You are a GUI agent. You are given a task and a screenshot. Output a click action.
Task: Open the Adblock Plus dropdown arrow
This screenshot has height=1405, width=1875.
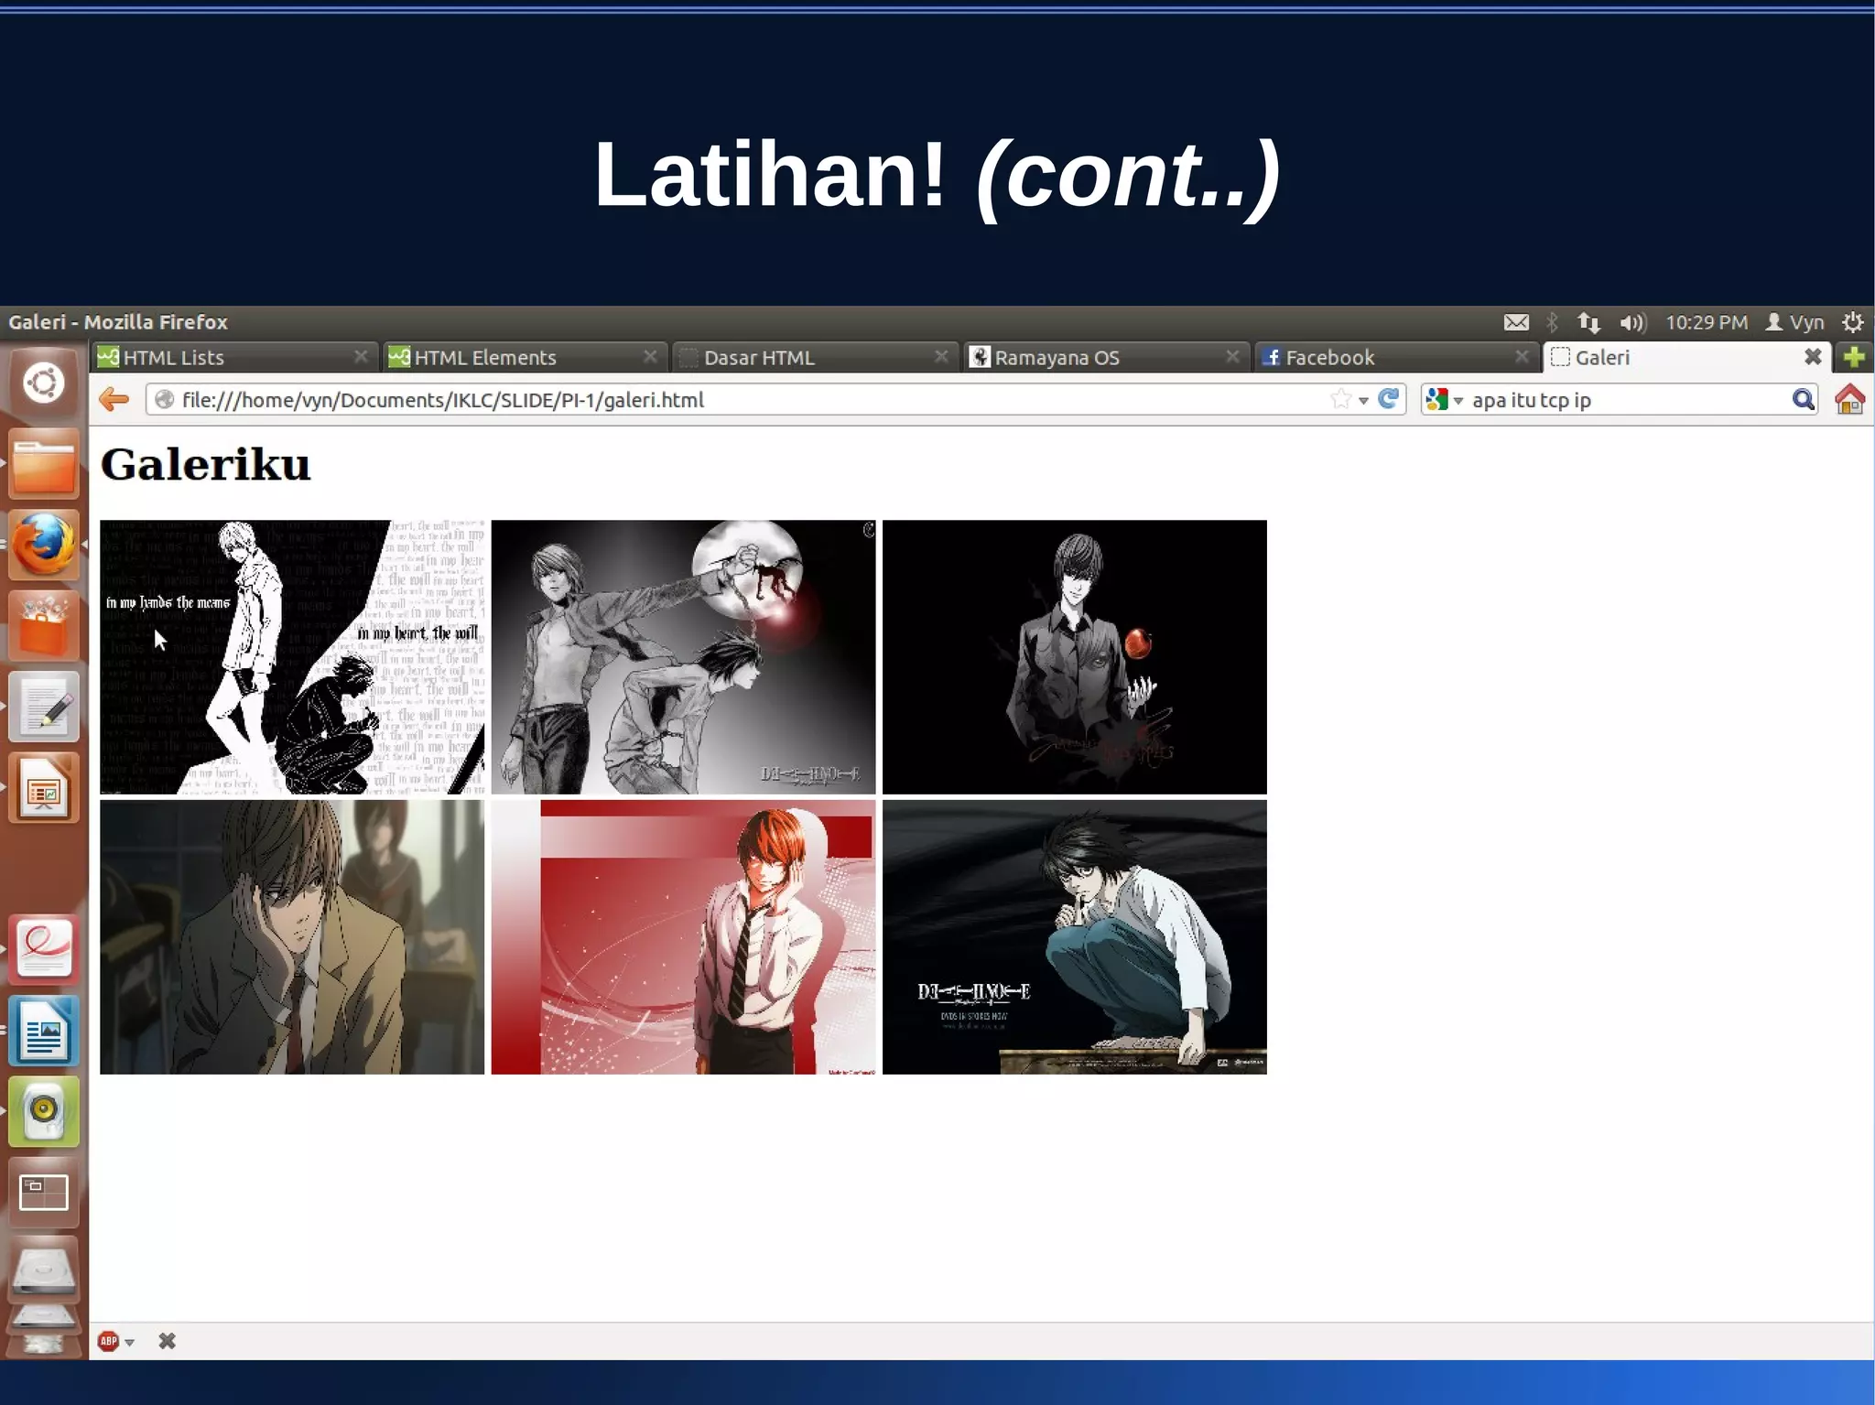[x=129, y=1342]
